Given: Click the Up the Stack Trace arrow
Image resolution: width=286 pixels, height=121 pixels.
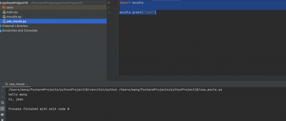Looking at the screenshot, I should point(2,91).
